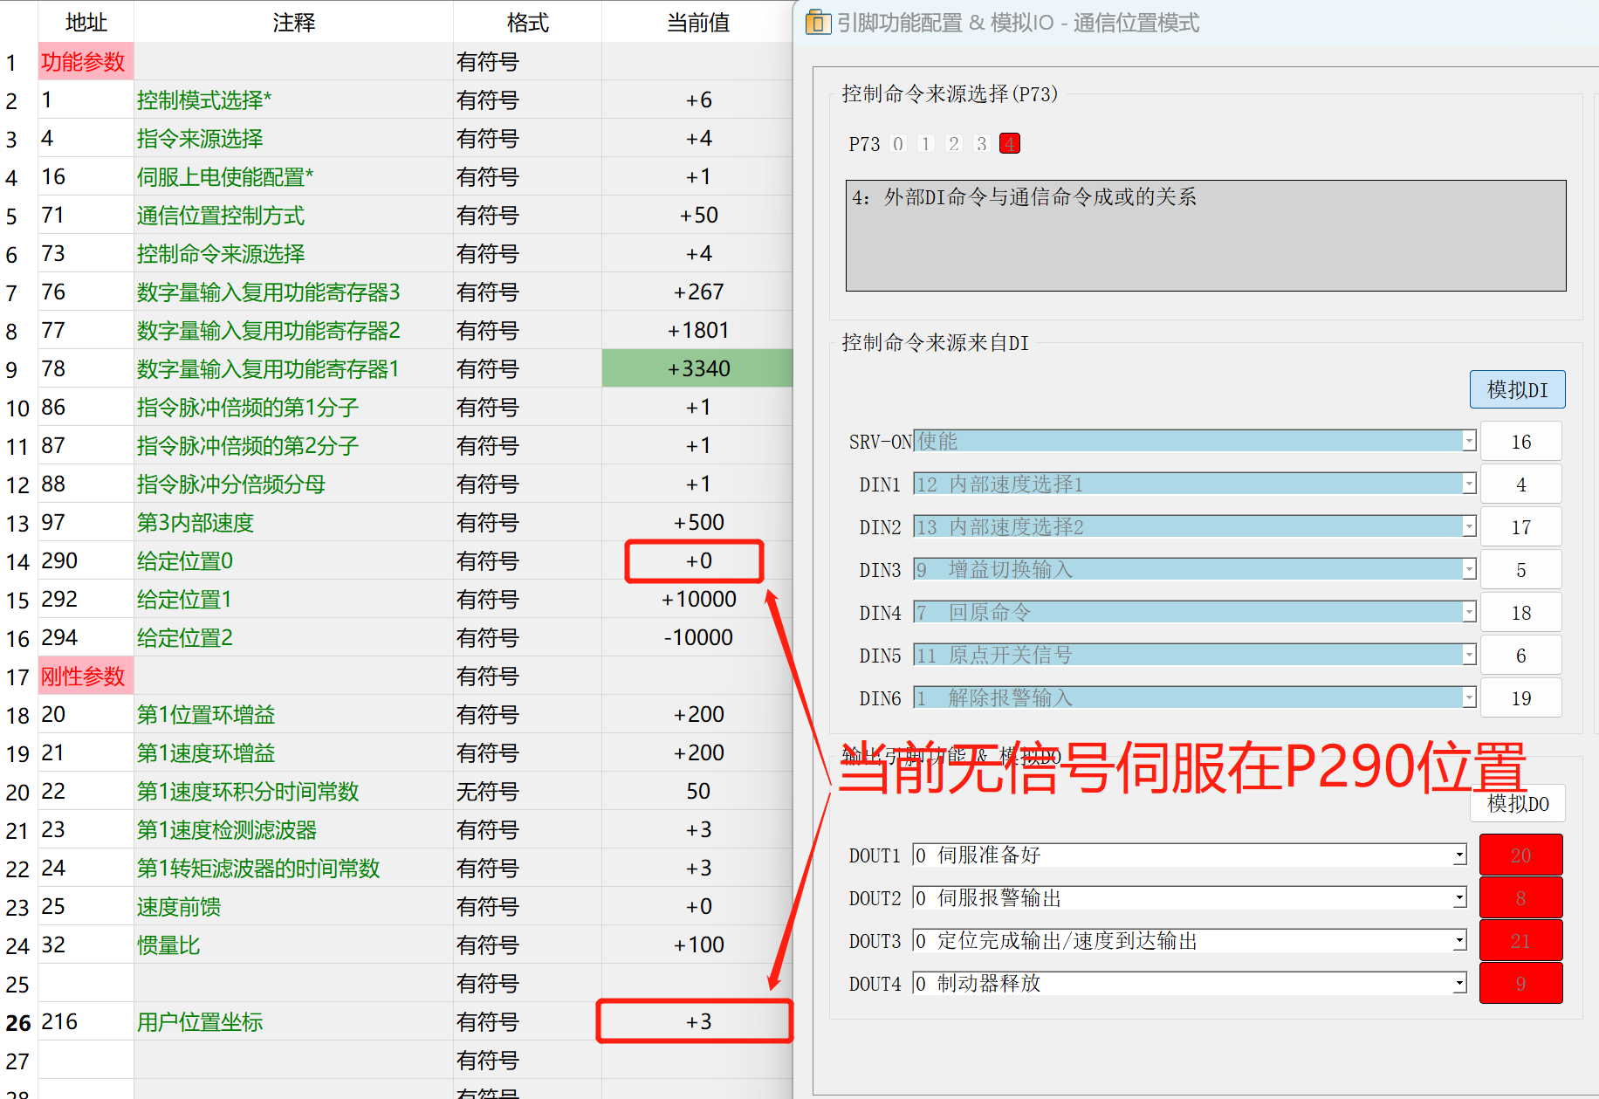The width and height of the screenshot is (1599, 1099).
Task: Click 给定位置2 value -10000
Action: pos(697,638)
